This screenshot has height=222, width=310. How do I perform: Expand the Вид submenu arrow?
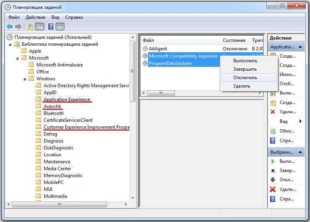[300, 121]
